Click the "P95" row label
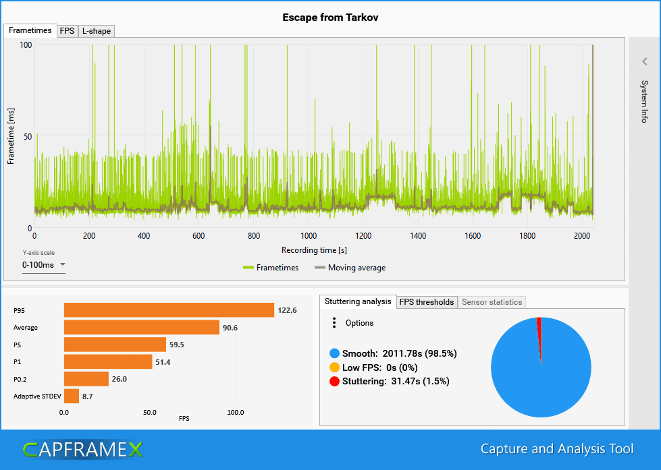 pos(19,311)
